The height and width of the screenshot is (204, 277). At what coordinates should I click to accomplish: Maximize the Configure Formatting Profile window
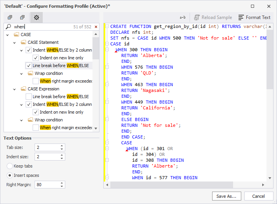[253, 6]
